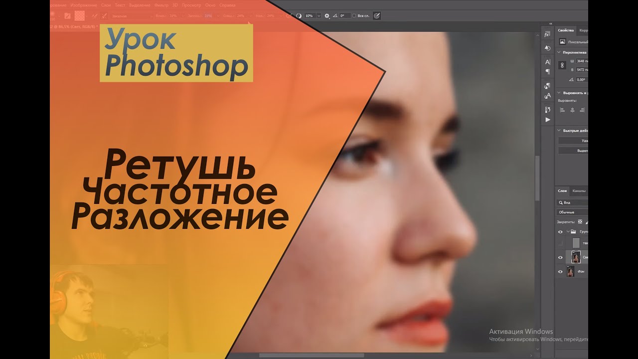Image resolution: width=638 pixels, height=359 pixels.
Task: Open the Paragraph Styles panel icon
Action: 547,85
